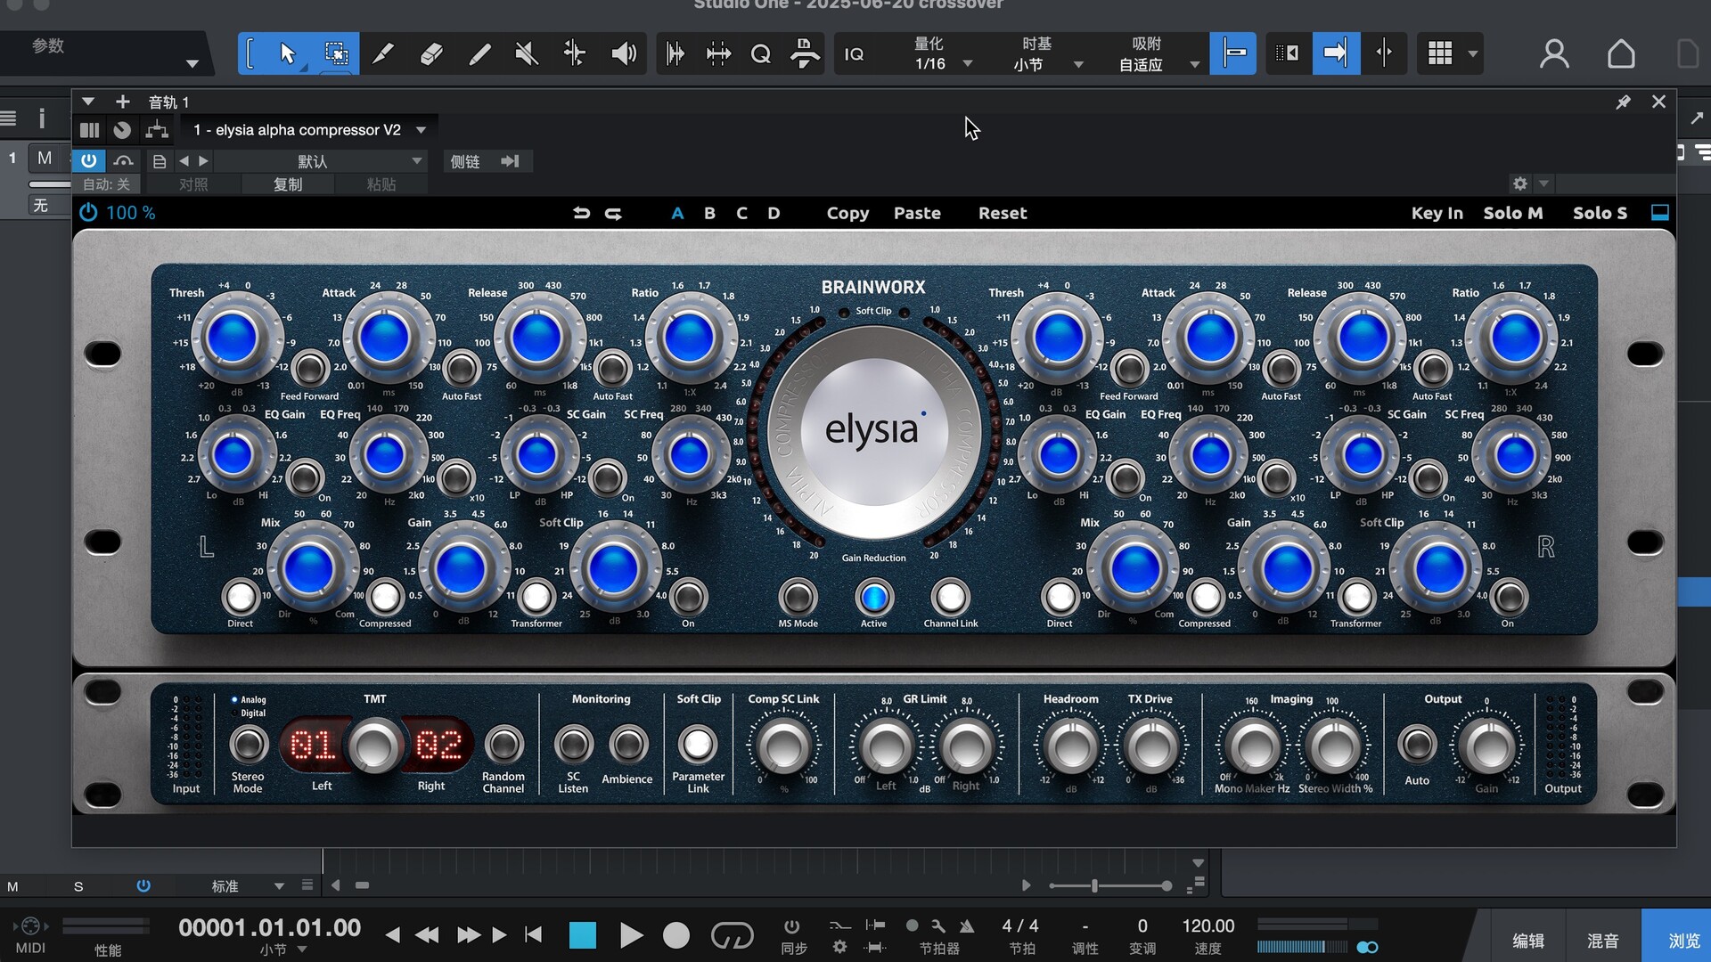Click the plugin Reset button
Viewport: 1711px width, 962px height.
pyautogui.click(x=1003, y=213)
